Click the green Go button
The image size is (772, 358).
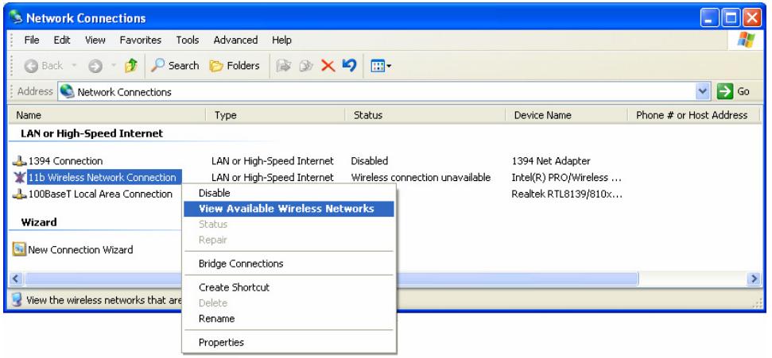pos(734,91)
